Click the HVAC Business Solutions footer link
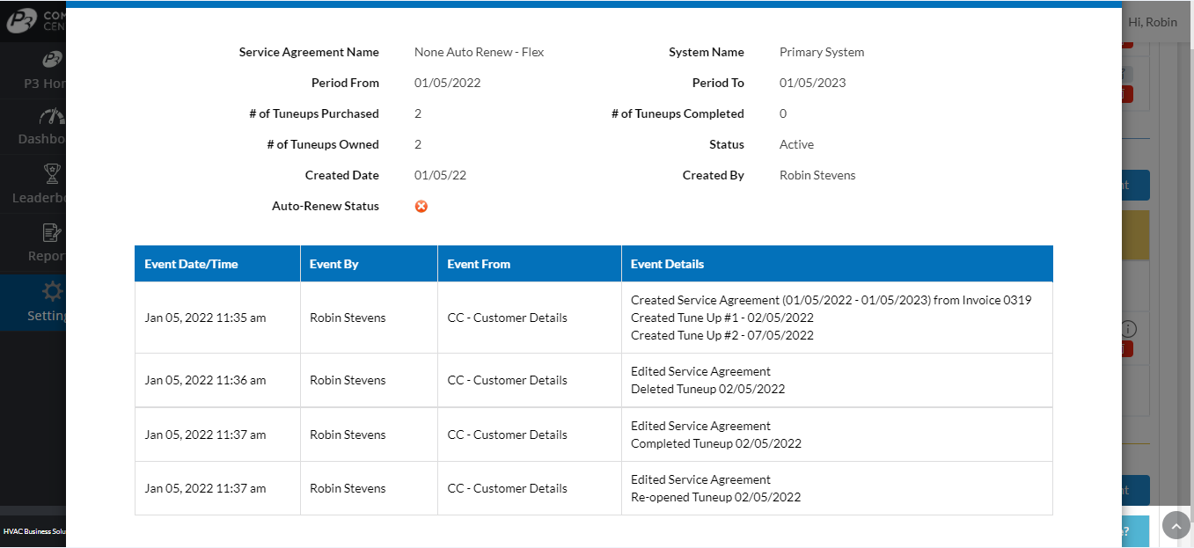 tap(35, 531)
